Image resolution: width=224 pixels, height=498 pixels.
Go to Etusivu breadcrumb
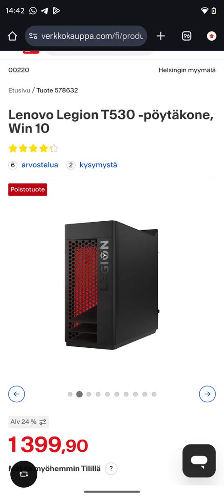(x=19, y=90)
